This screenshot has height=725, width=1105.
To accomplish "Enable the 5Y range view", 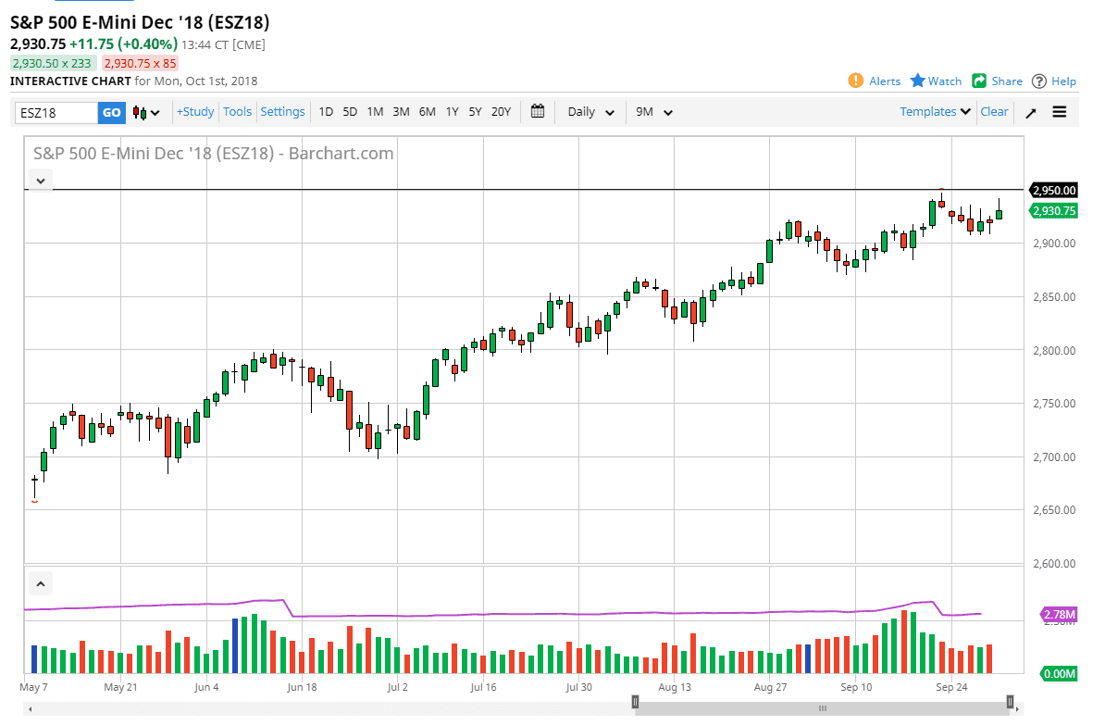I will click(x=475, y=111).
